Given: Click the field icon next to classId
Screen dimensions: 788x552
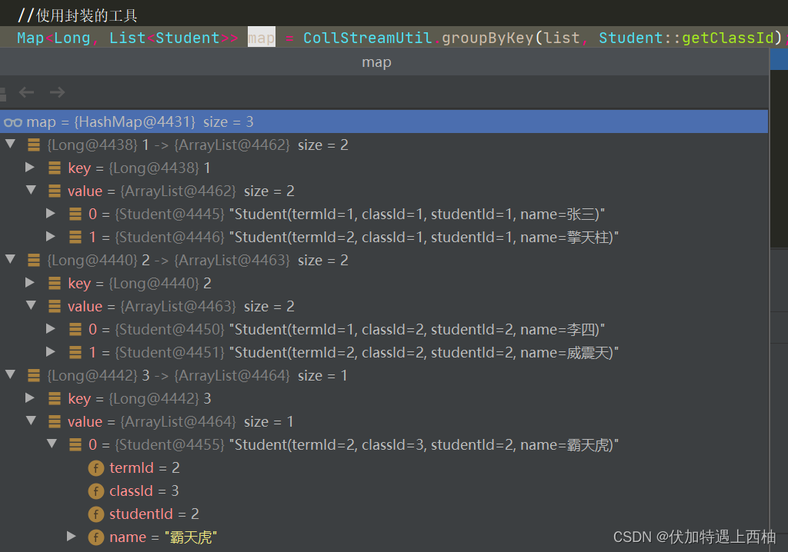Looking at the screenshot, I should tap(96, 491).
